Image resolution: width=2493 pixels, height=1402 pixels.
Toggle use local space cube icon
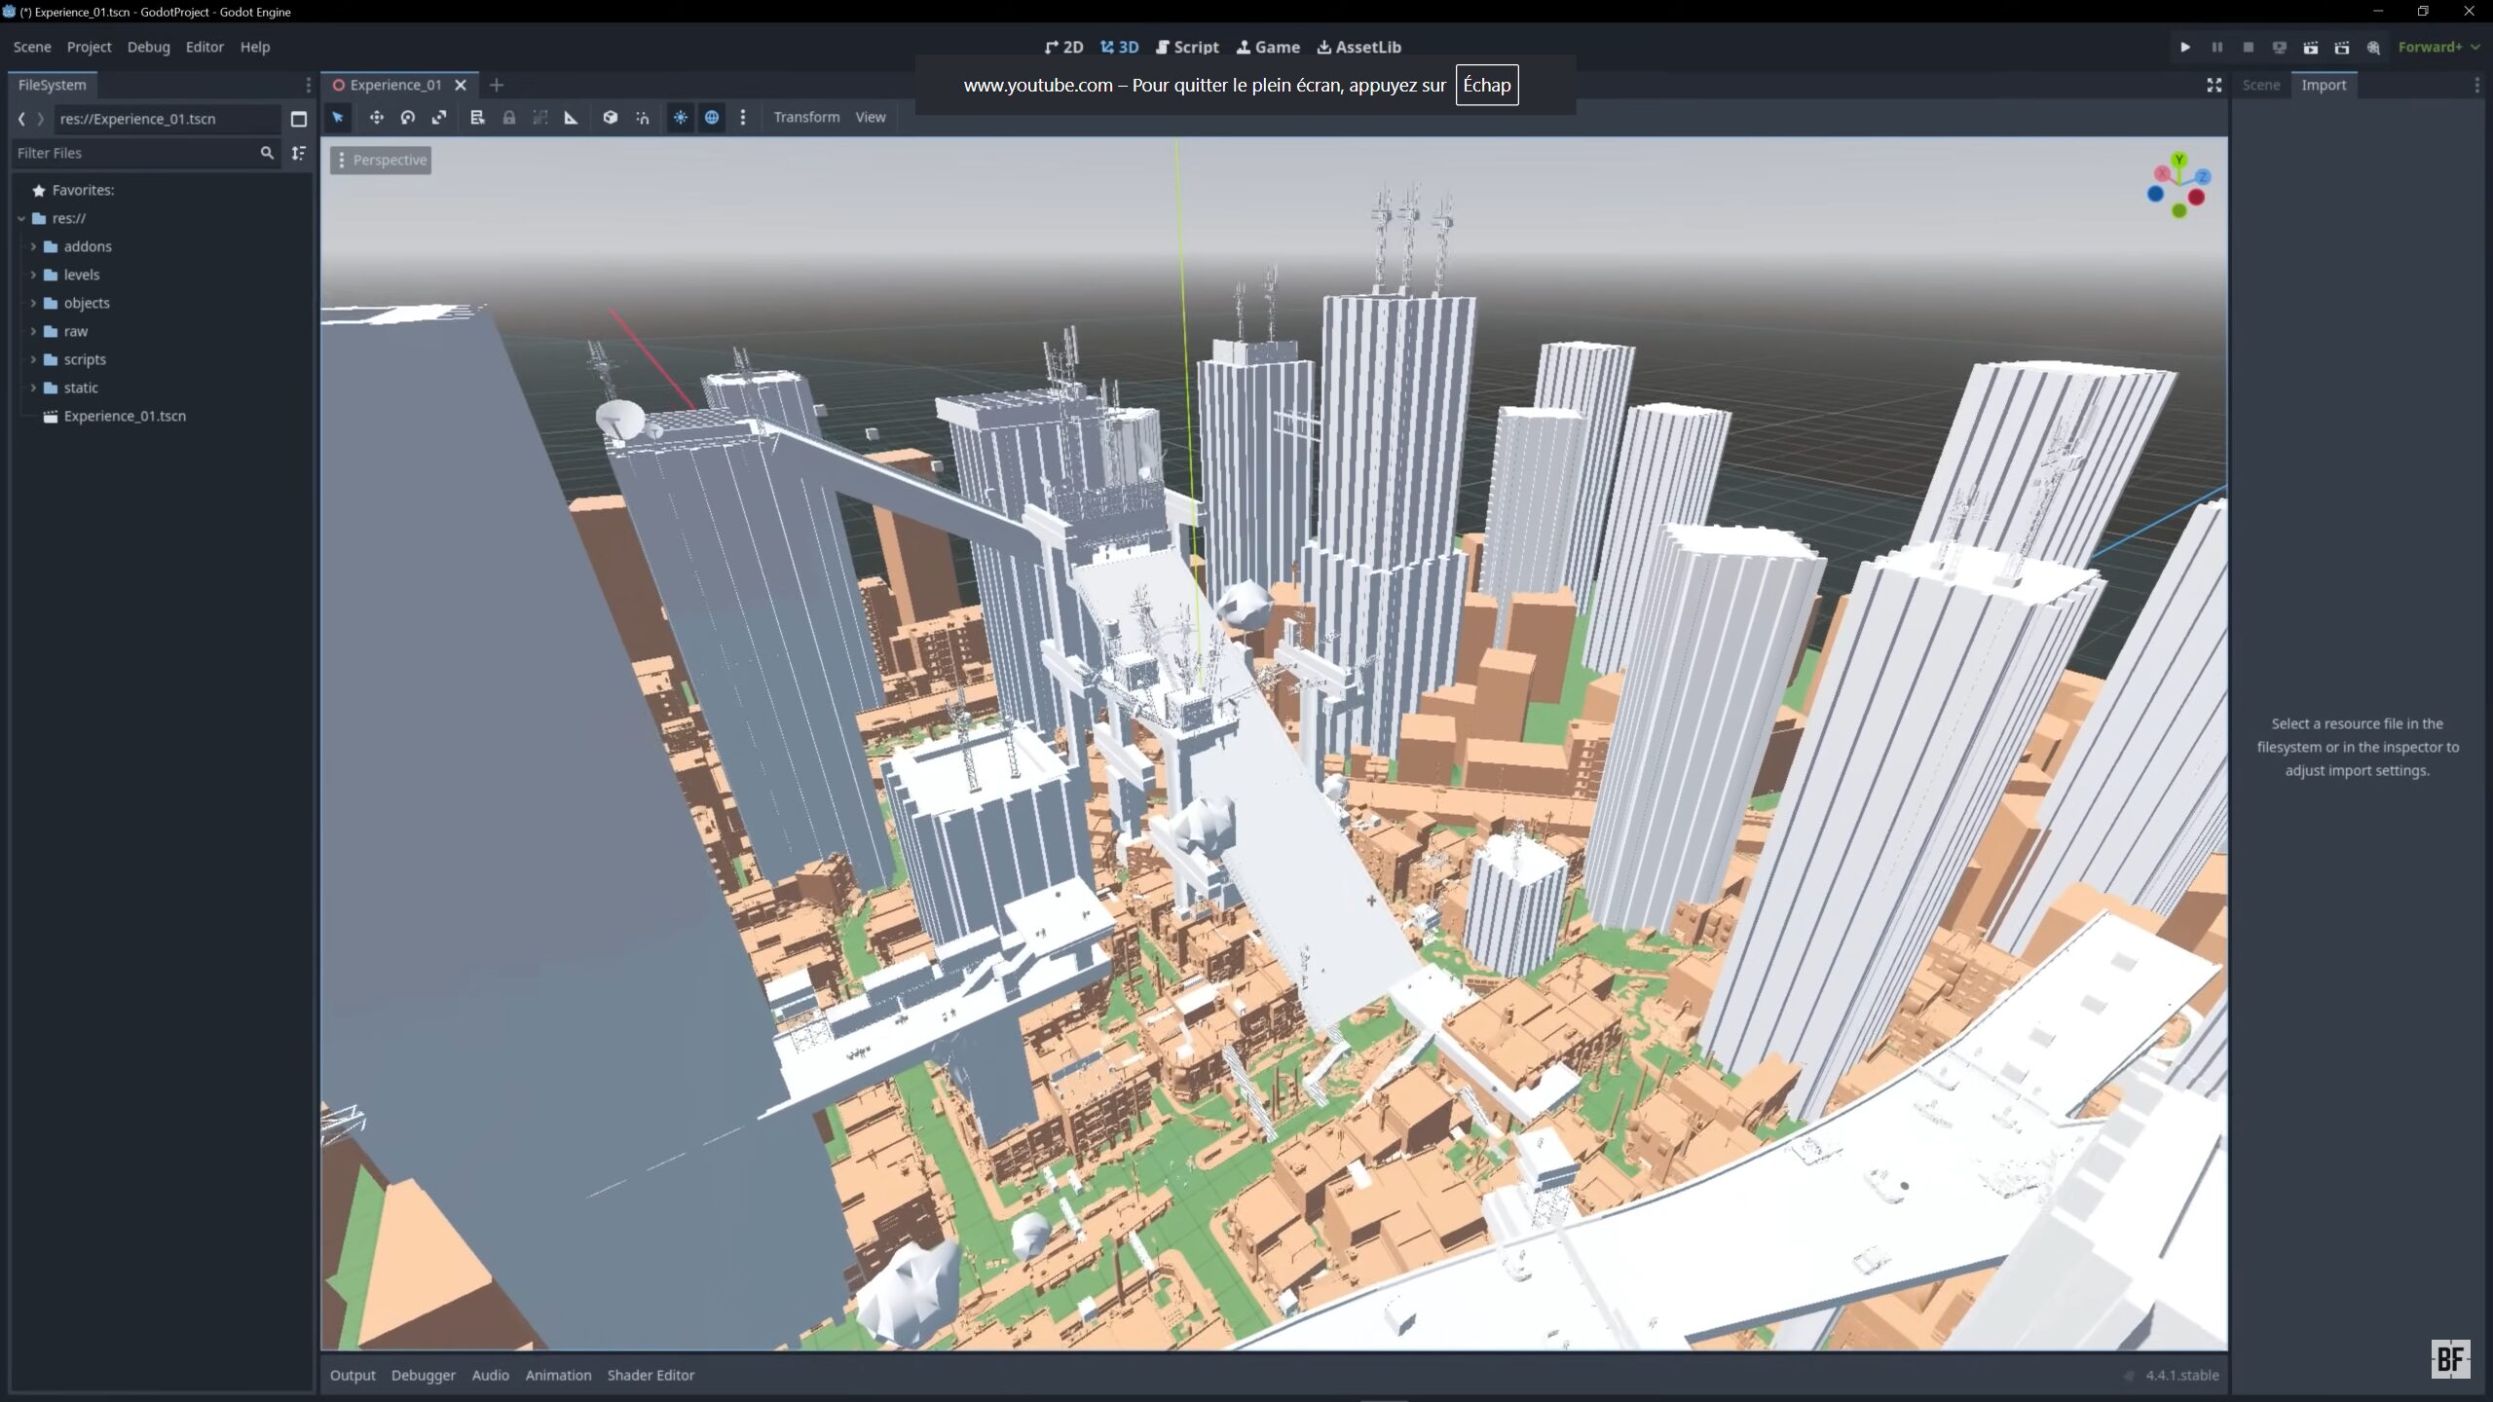tap(610, 117)
